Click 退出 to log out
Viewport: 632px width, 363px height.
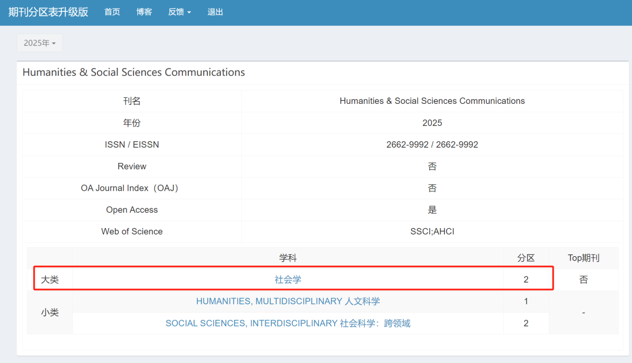point(215,12)
